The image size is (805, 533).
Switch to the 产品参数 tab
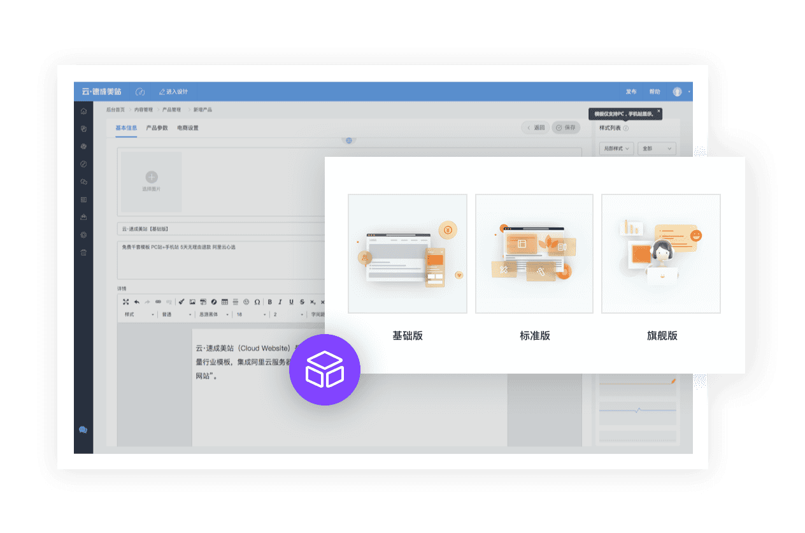click(157, 128)
